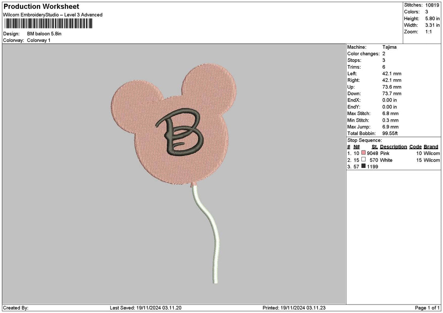Click the Stitches value 10819
The height and width of the screenshot is (313, 443).
tap(432, 5)
